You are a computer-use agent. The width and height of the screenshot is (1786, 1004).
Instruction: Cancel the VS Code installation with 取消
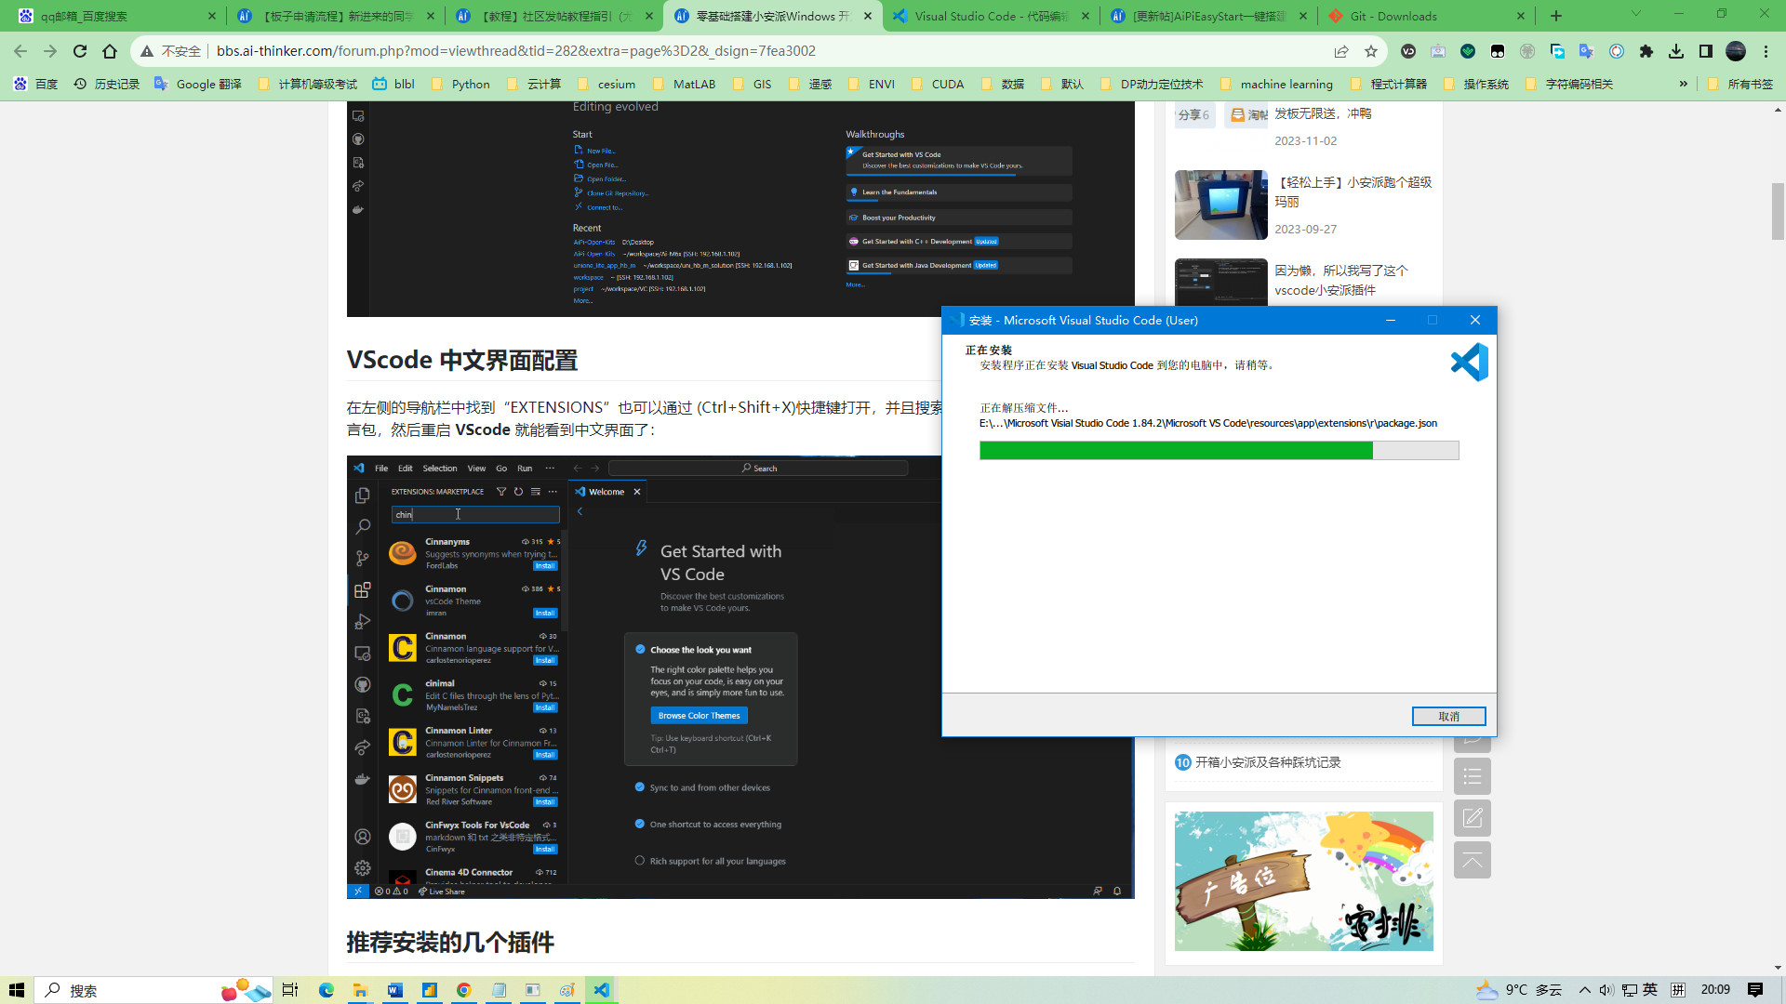(1448, 716)
